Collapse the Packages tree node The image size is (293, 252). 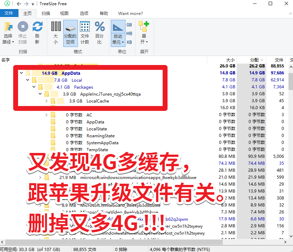tap(34, 87)
